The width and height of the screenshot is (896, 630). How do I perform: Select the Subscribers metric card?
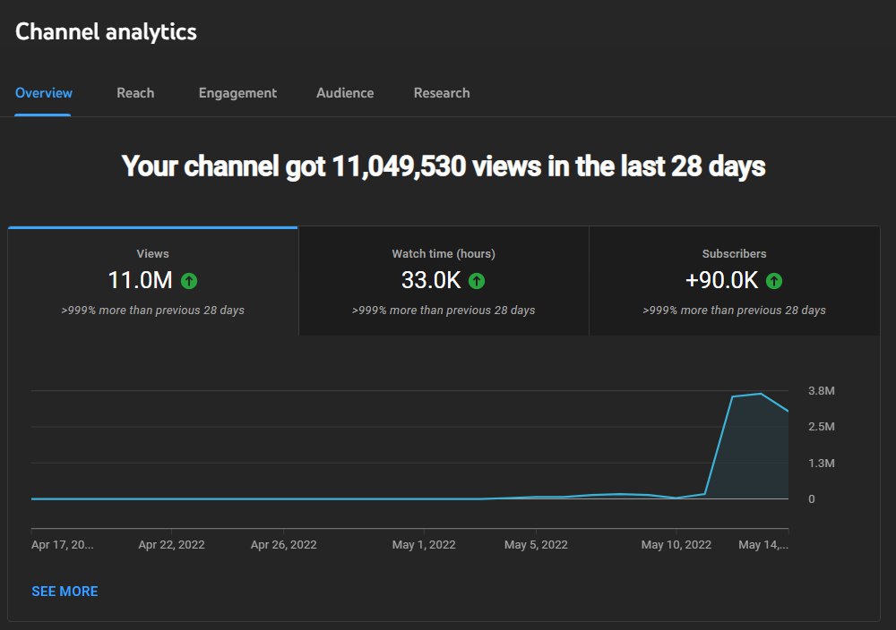click(735, 281)
